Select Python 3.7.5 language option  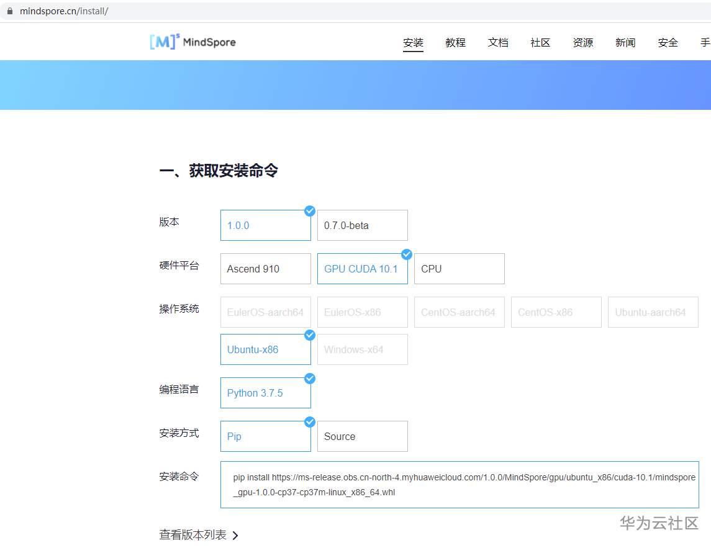[266, 393]
